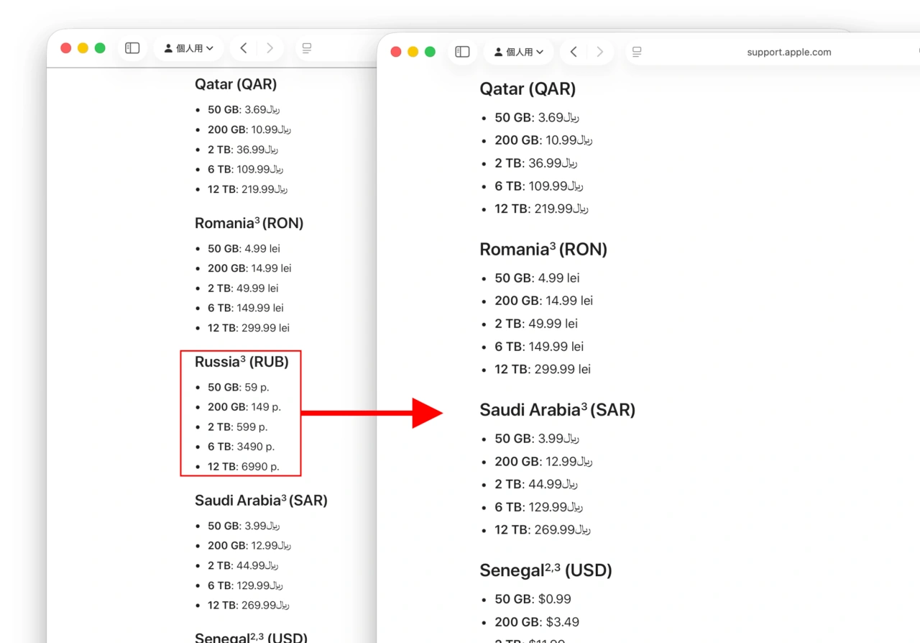Click the forward arrow in the front window
Viewport: 920px width, 643px height.
coord(599,51)
